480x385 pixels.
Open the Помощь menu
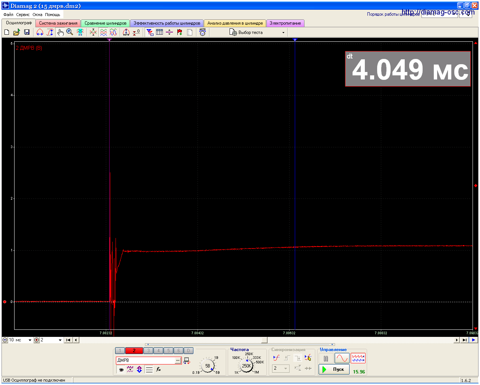click(x=53, y=15)
